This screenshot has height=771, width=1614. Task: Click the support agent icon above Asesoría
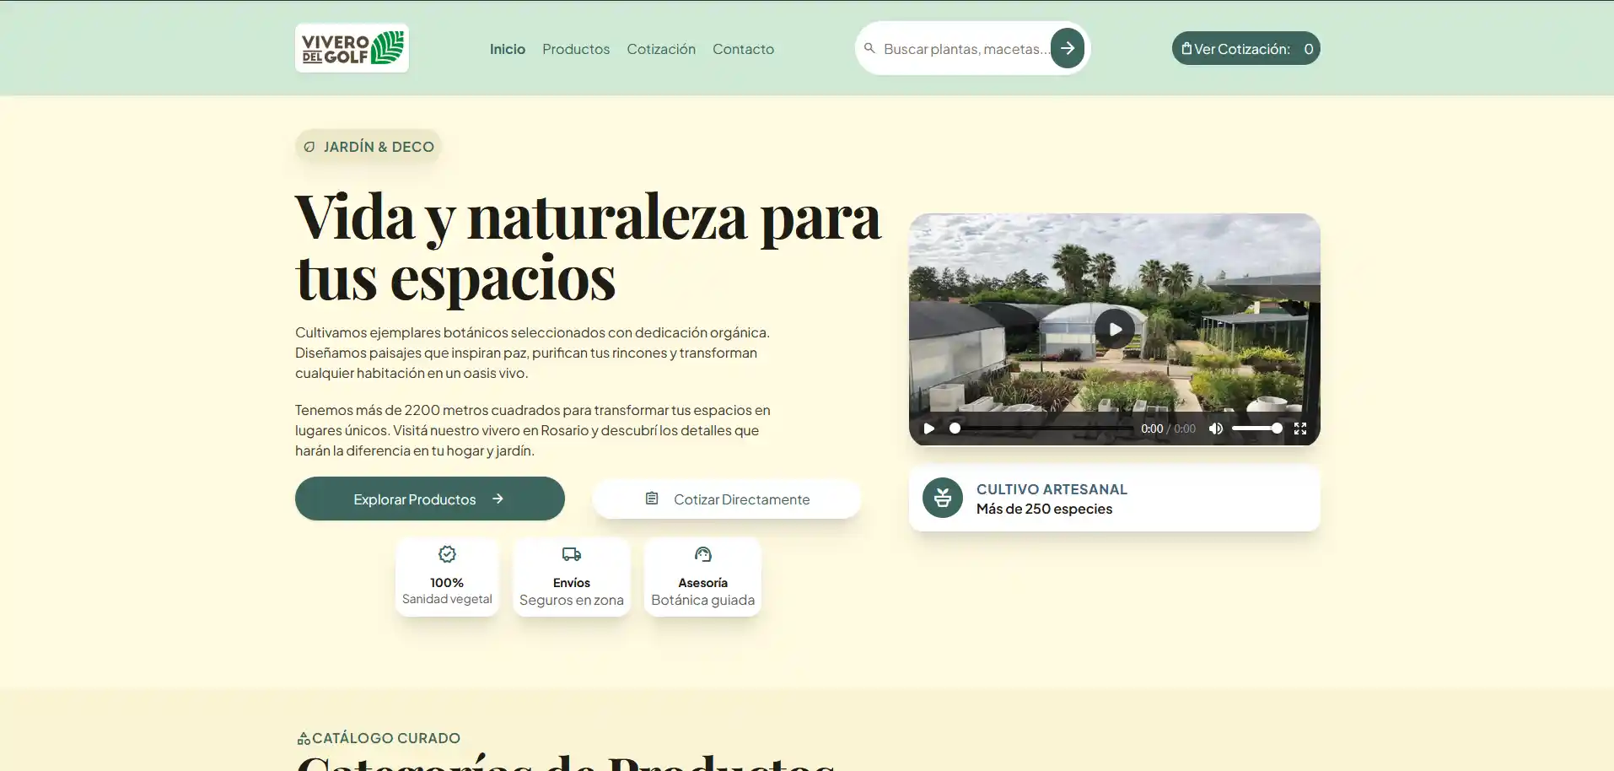tap(703, 554)
